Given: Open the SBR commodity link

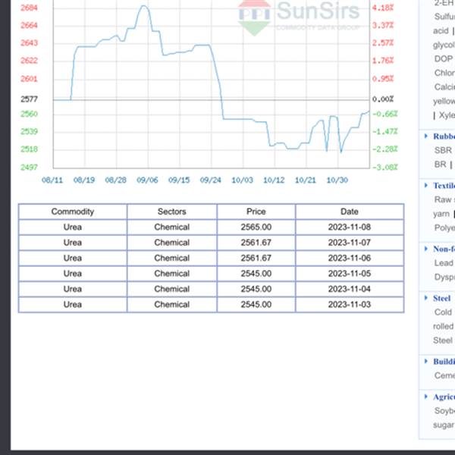Looking at the screenshot, I should pyautogui.click(x=443, y=150).
